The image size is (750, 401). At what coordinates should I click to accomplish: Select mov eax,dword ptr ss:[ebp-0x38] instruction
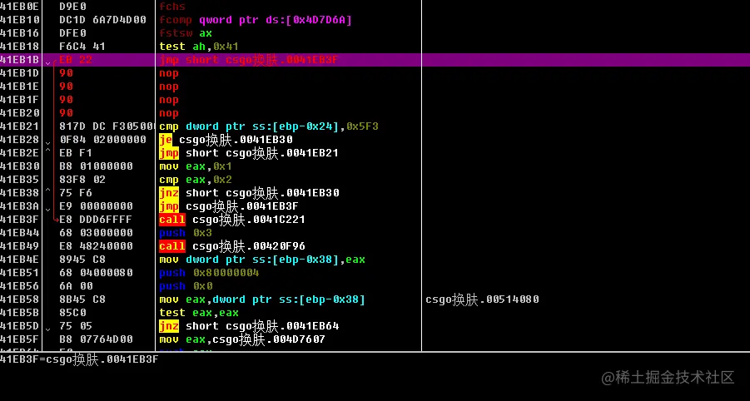[262, 300]
